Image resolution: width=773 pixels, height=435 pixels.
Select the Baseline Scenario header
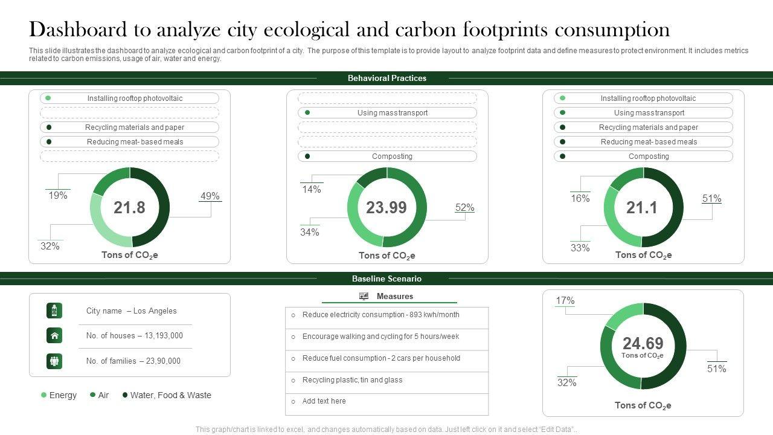(x=386, y=279)
